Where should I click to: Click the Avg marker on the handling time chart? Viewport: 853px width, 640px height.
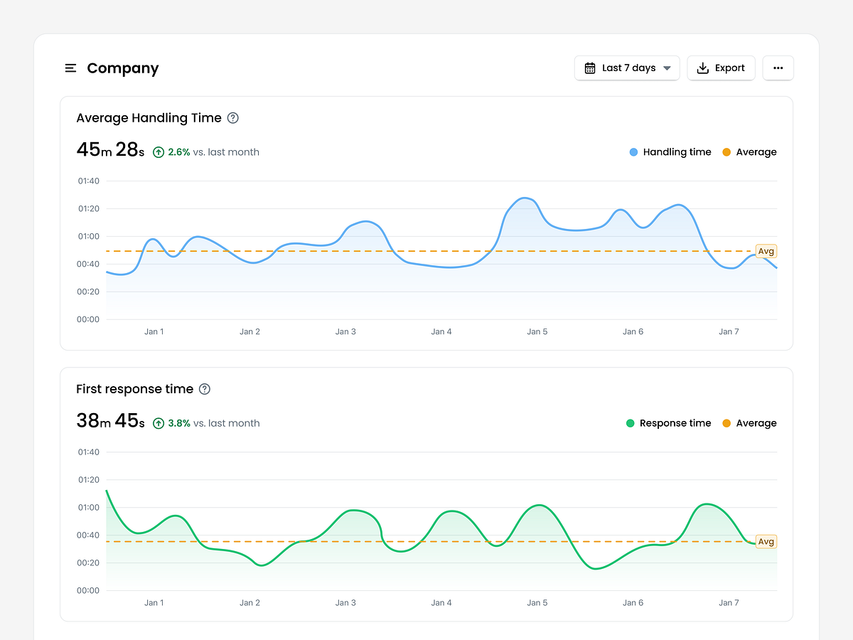(x=766, y=251)
